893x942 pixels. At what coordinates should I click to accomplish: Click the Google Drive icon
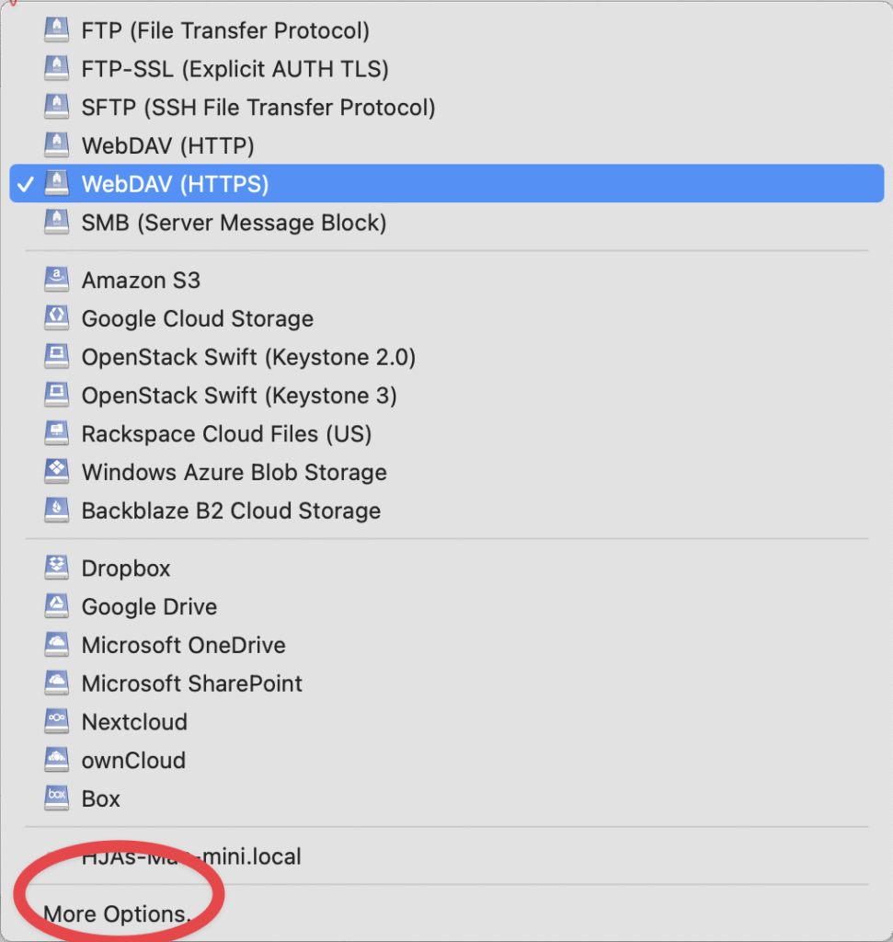coord(56,607)
